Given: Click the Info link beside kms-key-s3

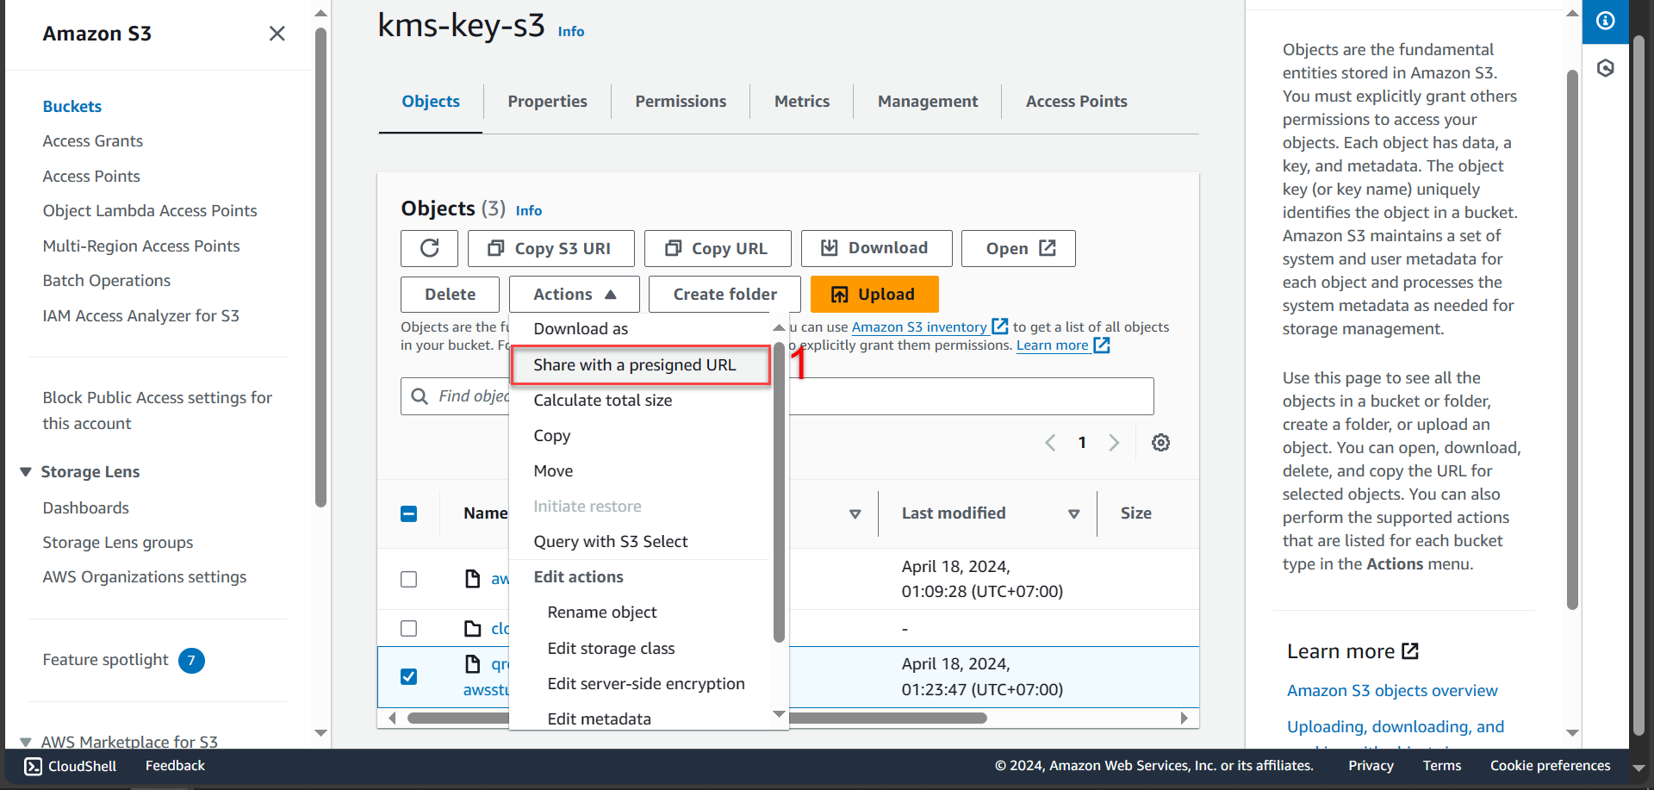Looking at the screenshot, I should (x=571, y=31).
